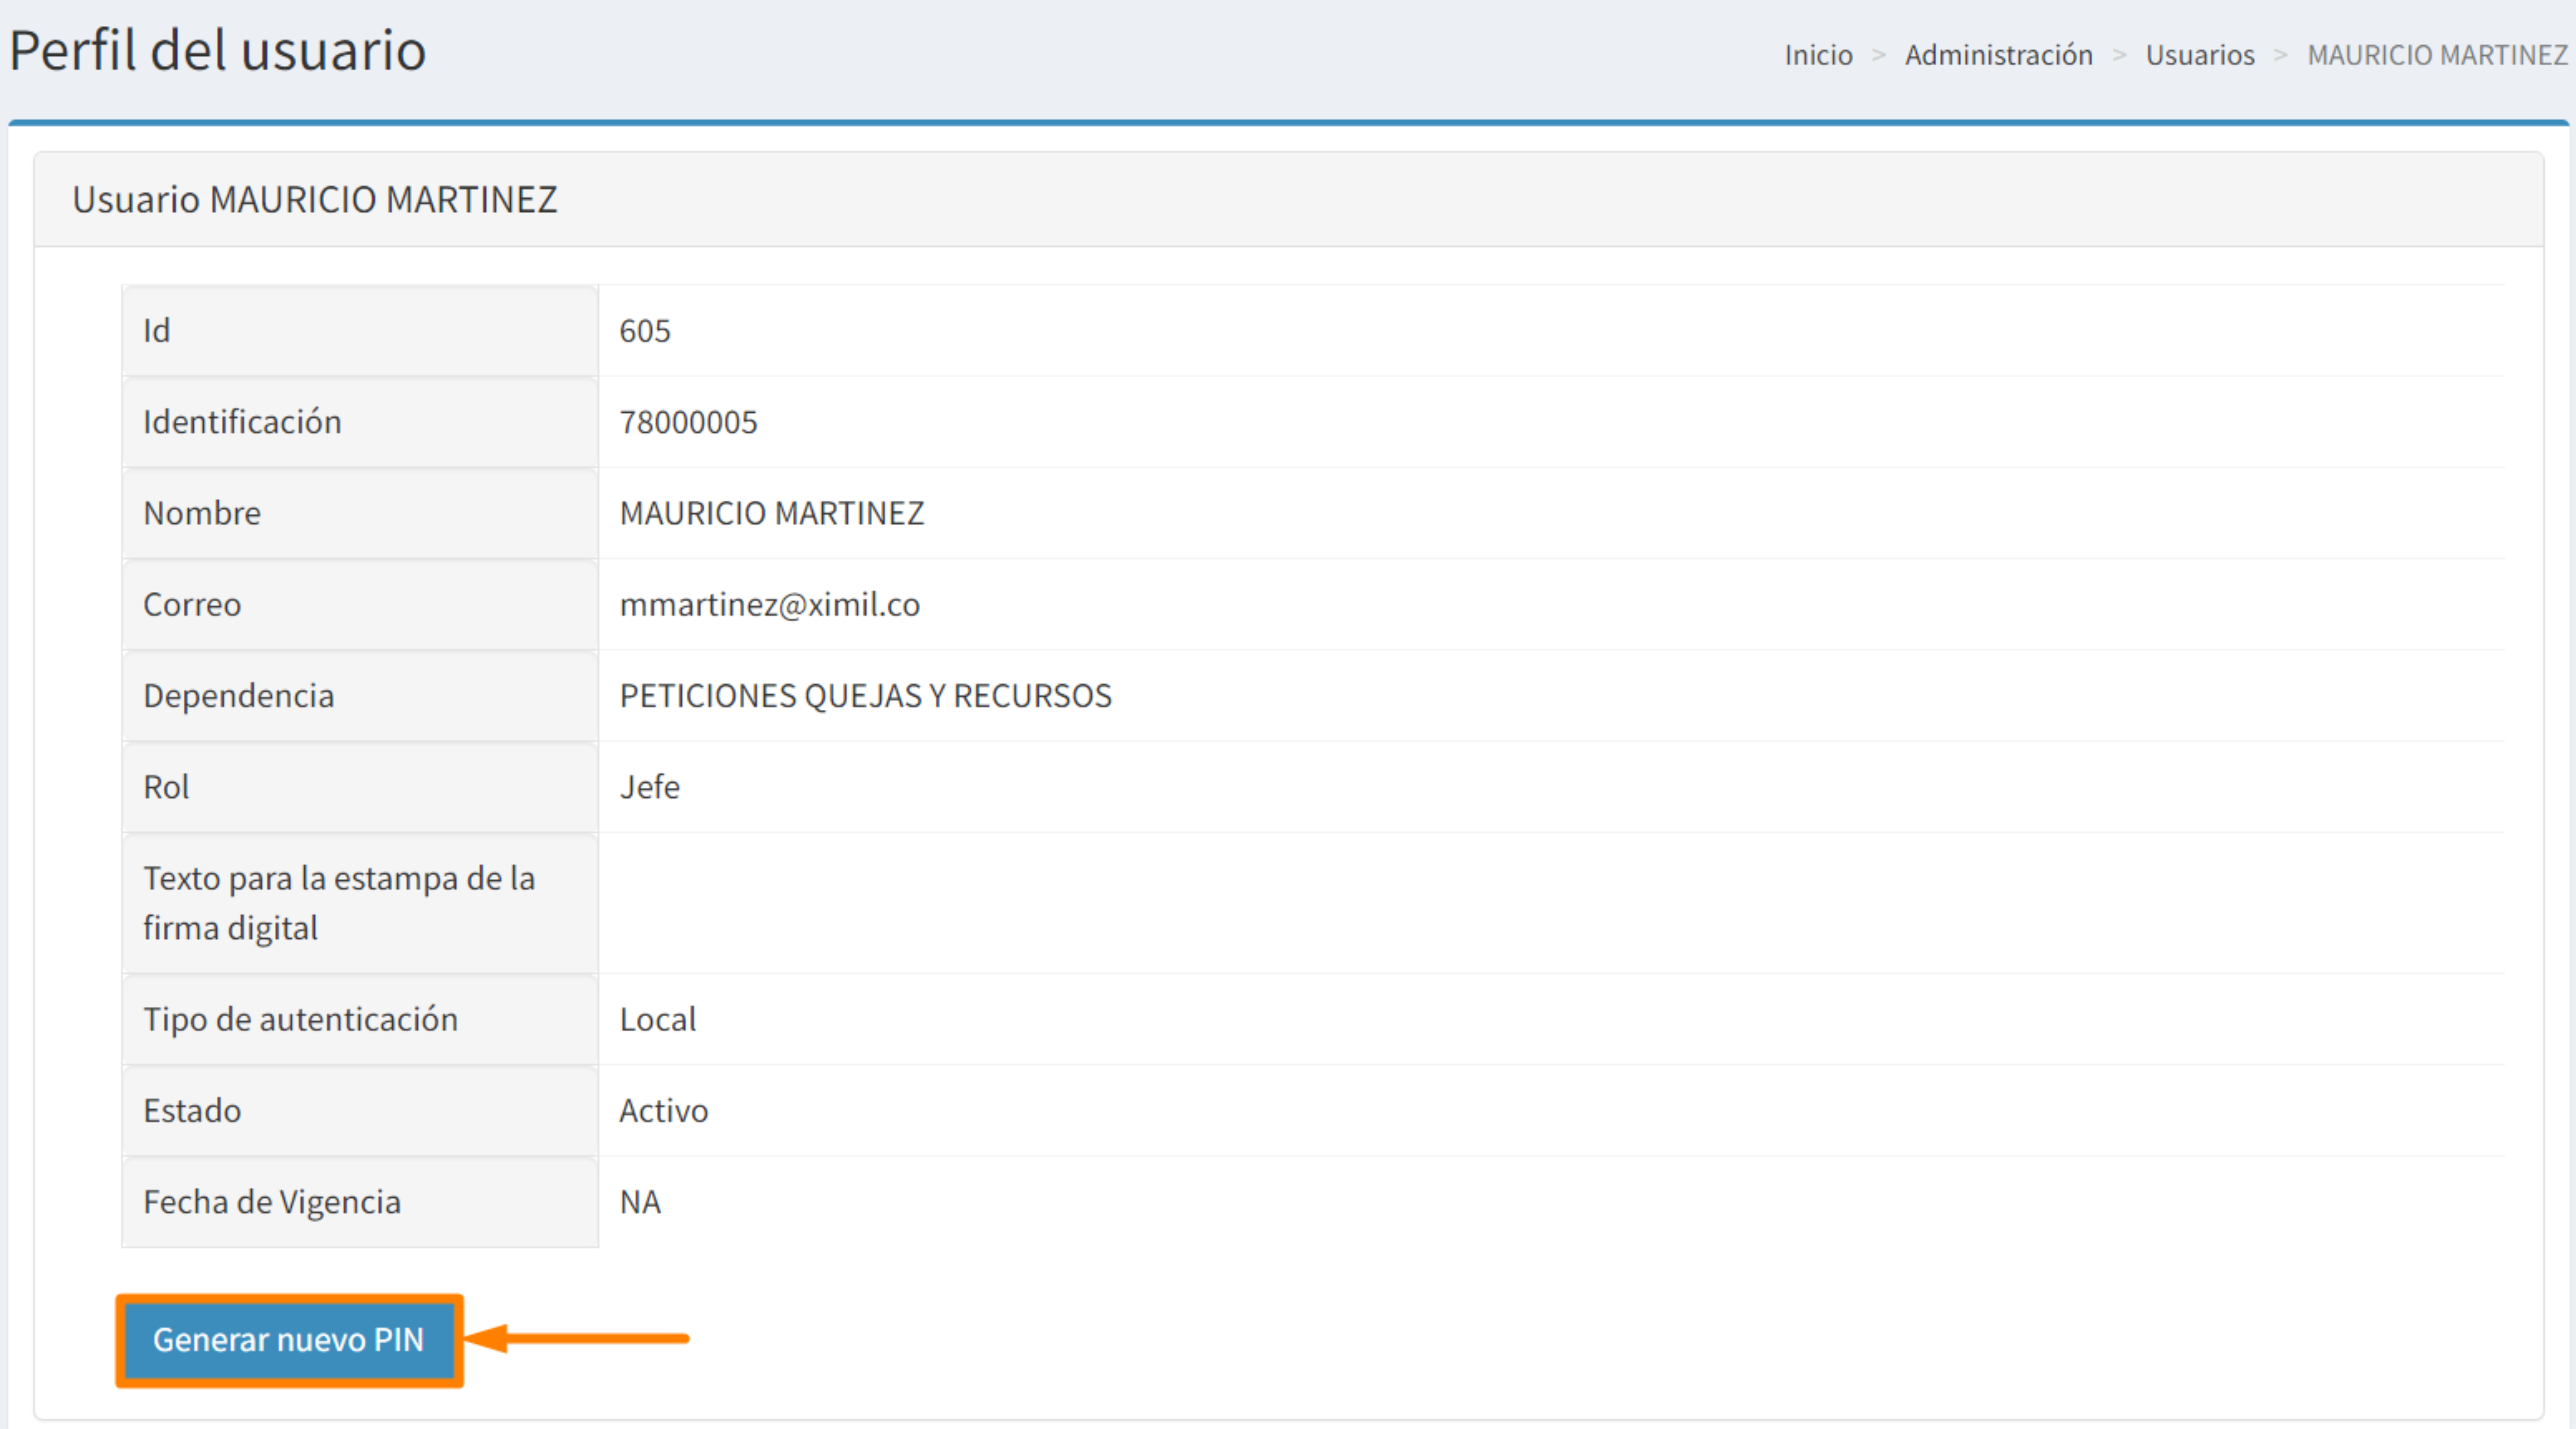Viewport: 2576px width, 1429px height.
Task: Click the Generar nuevo PIN button
Action: [x=288, y=1339]
